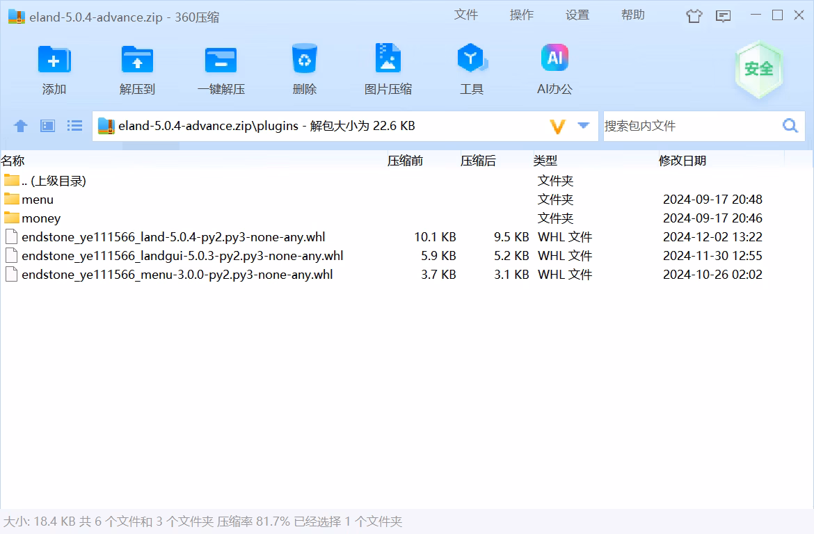Switch to thumbnail view mode
The height and width of the screenshot is (534, 814).
(x=47, y=126)
